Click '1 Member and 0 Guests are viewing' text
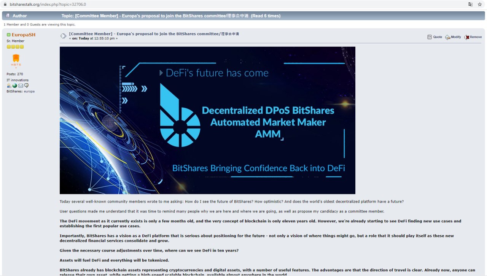The width and height of the screenshot is (487, 276). pos(40,24)
